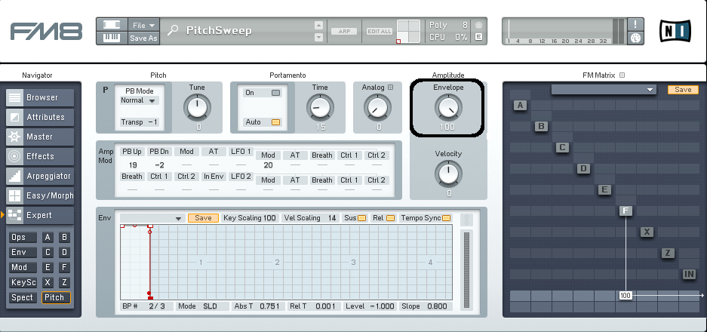Open Attributes in the Navigator
Screen dimensions: 707x332
point(40,117)
